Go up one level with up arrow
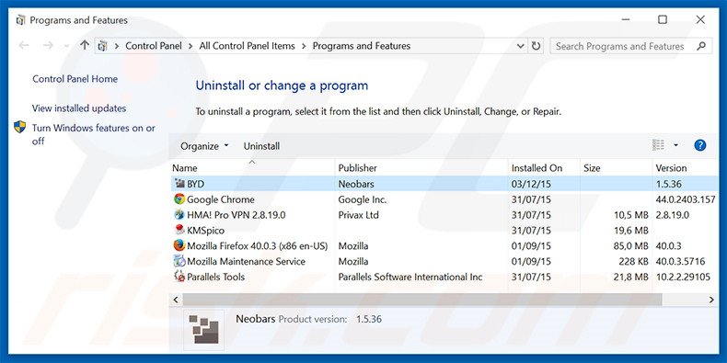The height and width of the screenshot is (363, 727). coord(85,45)
